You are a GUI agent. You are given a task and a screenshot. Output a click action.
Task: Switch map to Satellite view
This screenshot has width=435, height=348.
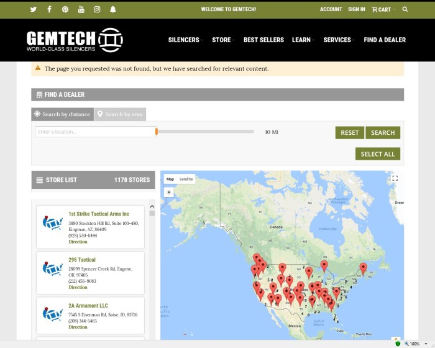click(186, 179)
